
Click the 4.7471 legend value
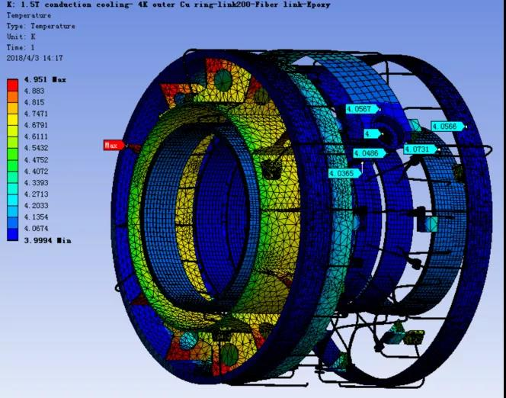coord(36,114)
